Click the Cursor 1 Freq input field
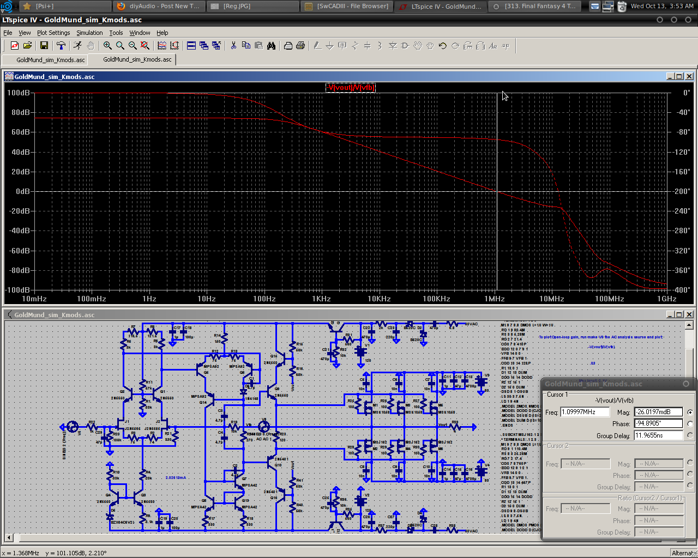This screenshot has width=698, height=558. [585, 412]
